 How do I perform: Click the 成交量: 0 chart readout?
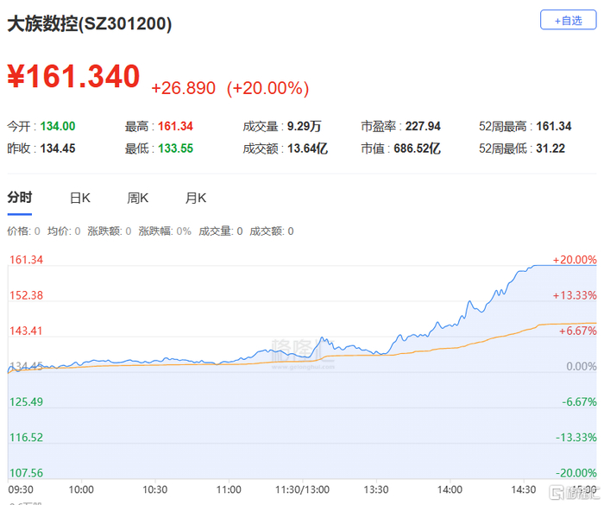pos(221,231)
